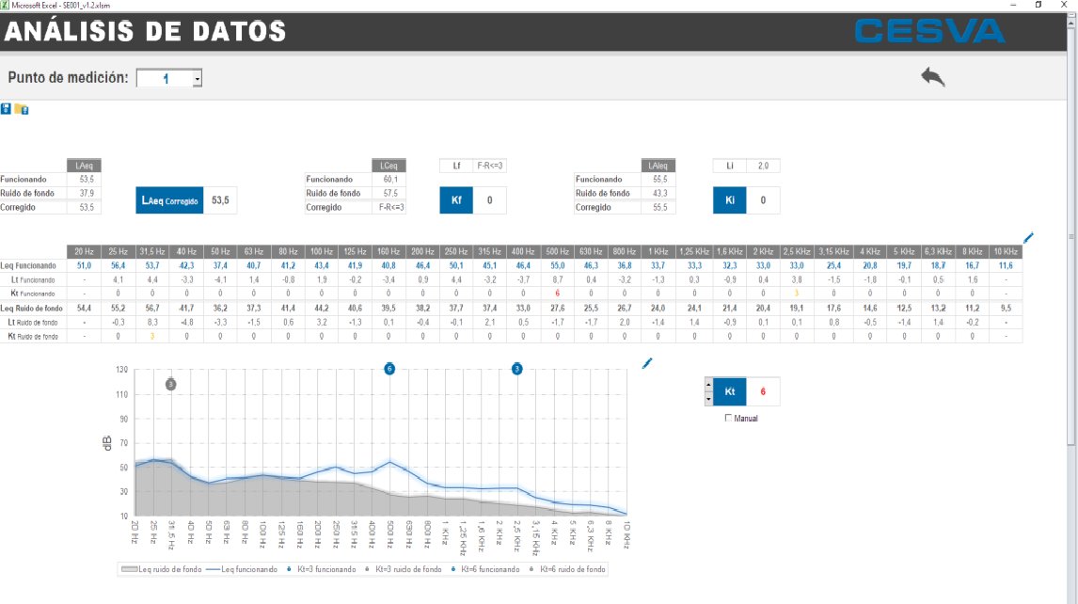Click the dB axis label on chart
1078x604 pixels.
pos(106,443)
